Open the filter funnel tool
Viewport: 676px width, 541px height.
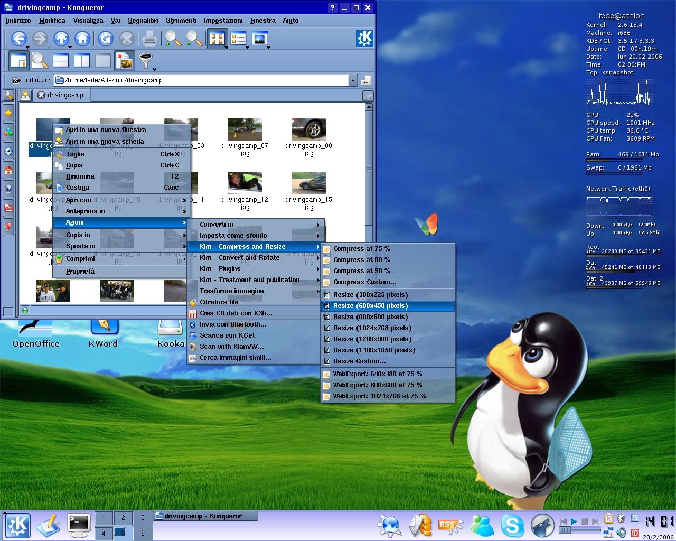click(145, 61)
